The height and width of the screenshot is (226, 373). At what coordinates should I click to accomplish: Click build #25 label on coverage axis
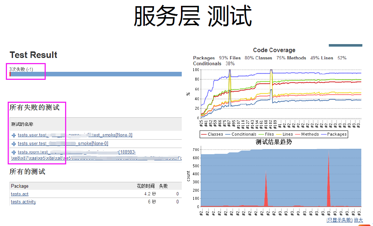coord(201,124)
